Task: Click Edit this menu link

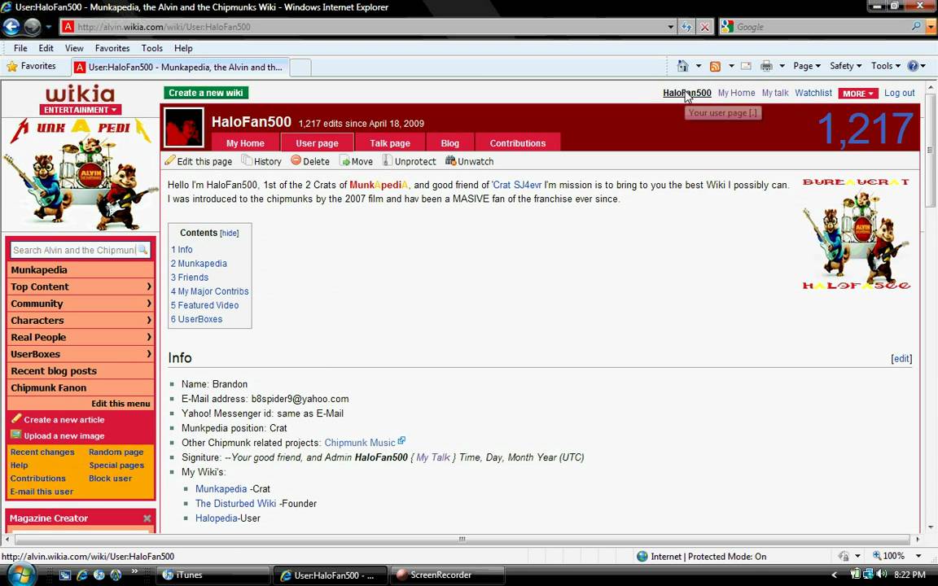Action: (121, 404)
